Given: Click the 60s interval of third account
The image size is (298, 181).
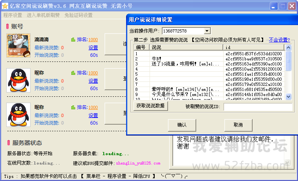Looking at the screenshot, I should click(94, 123).
